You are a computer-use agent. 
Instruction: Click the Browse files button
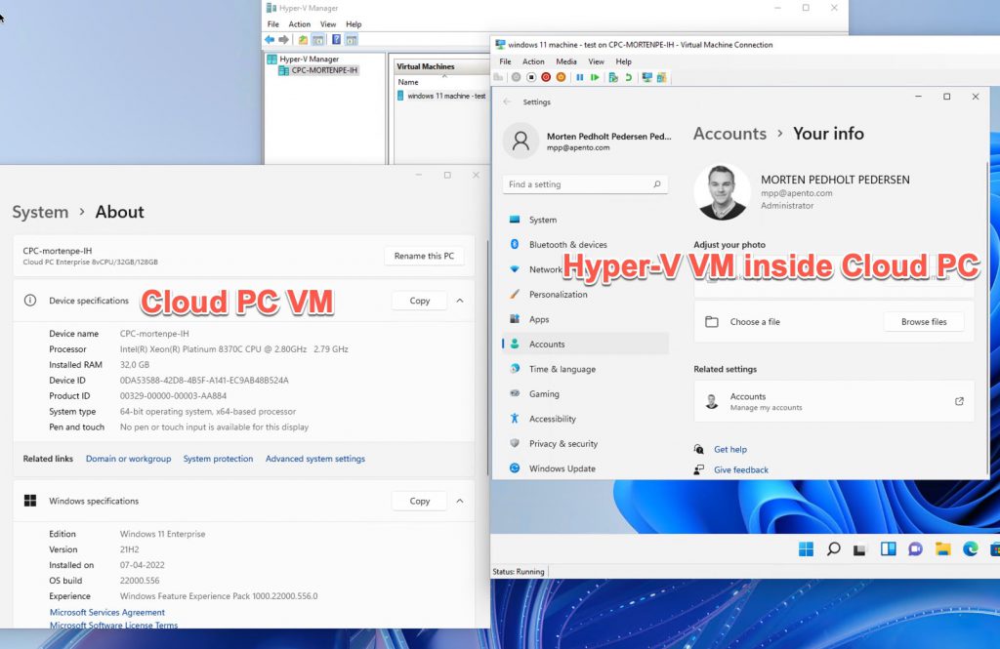coord(924,322)
